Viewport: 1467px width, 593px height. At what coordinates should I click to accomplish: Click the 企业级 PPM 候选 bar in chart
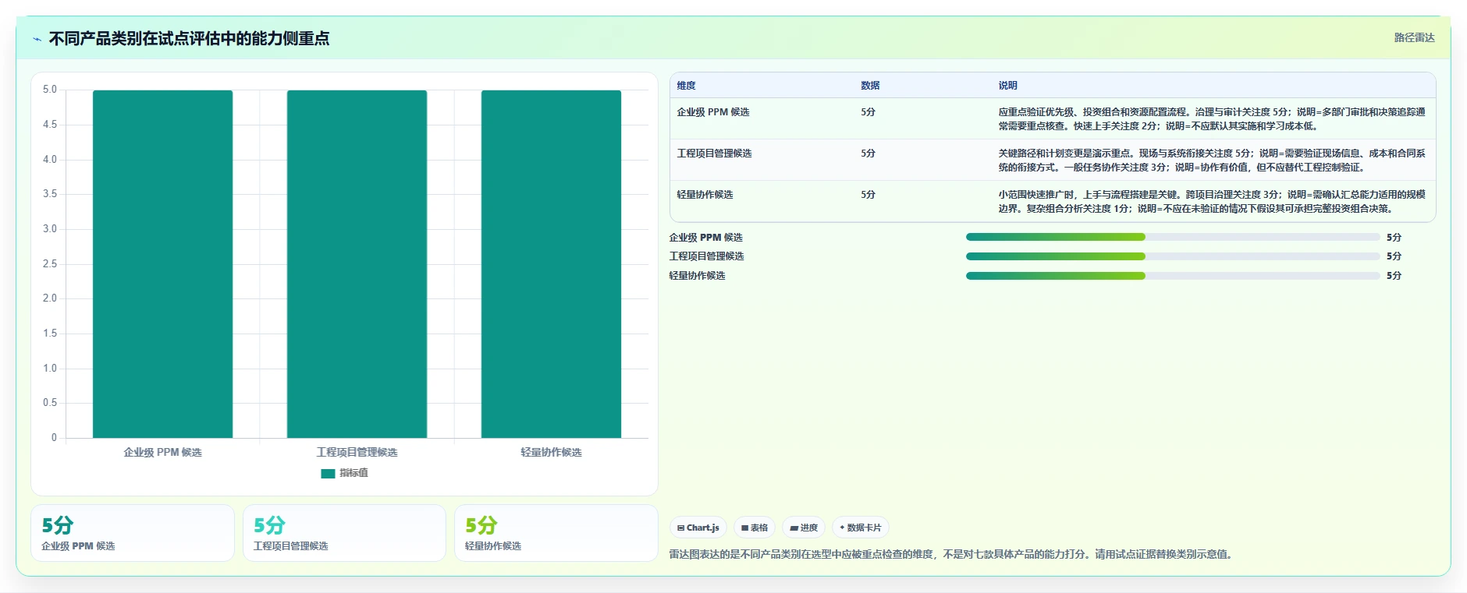(162, 264)
